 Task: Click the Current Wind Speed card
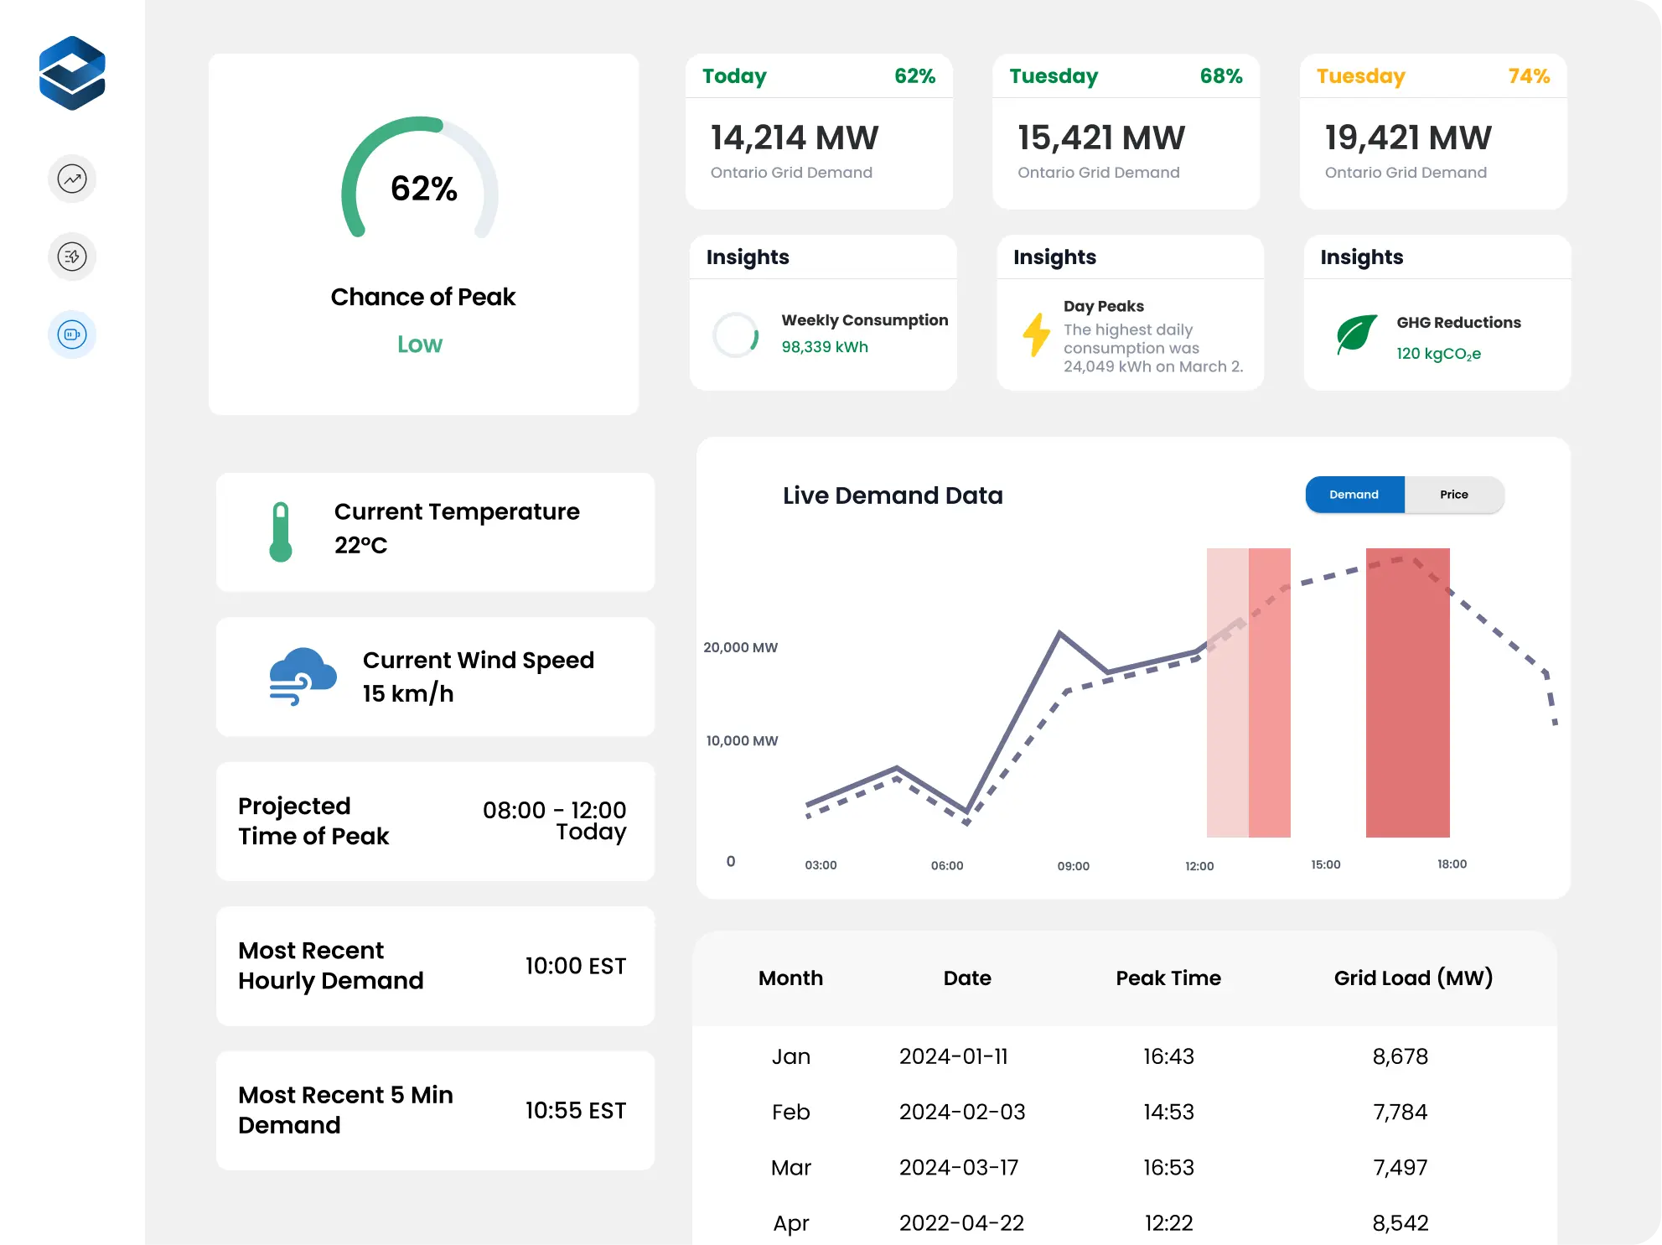(435, 677)
